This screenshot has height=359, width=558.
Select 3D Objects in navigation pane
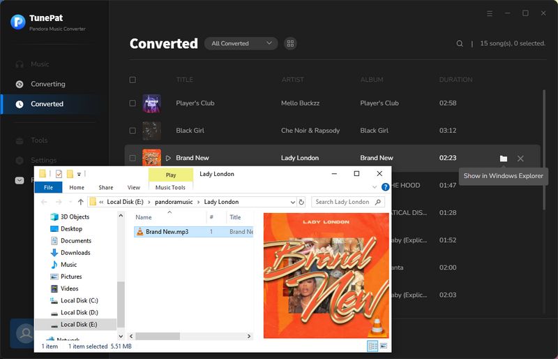(70, 217)
